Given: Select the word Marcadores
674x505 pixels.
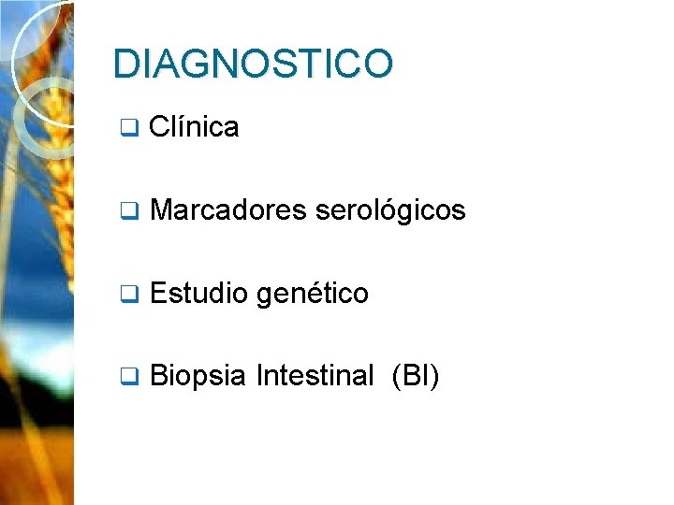Looking at the screenshot, I should [227, 210].
